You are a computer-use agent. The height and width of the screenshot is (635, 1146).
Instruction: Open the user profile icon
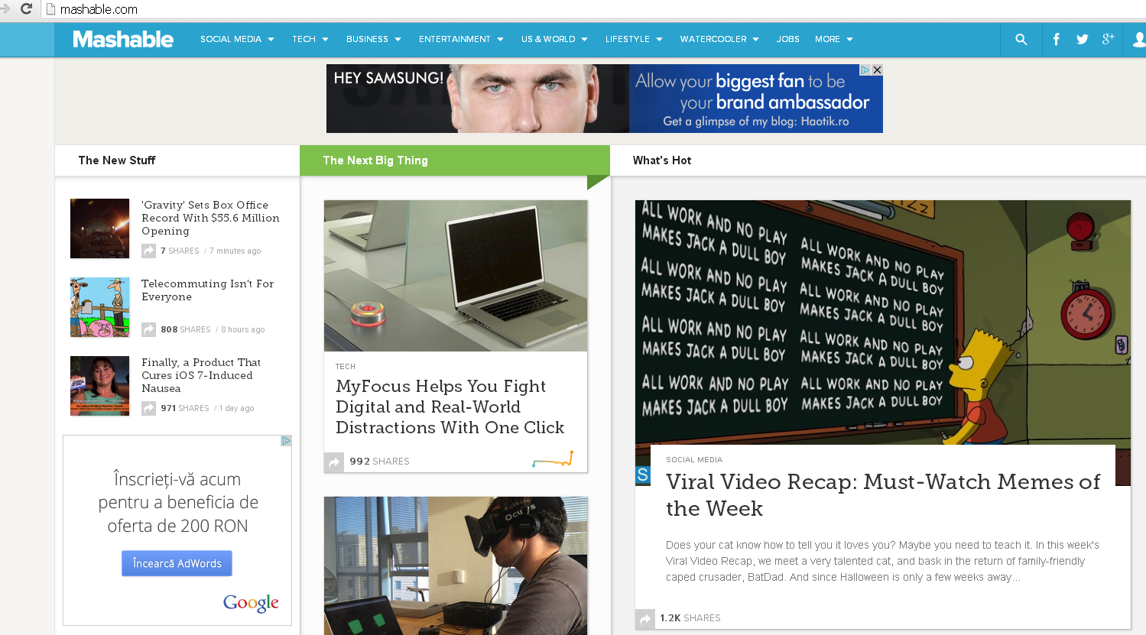[x=1140, y=39]
